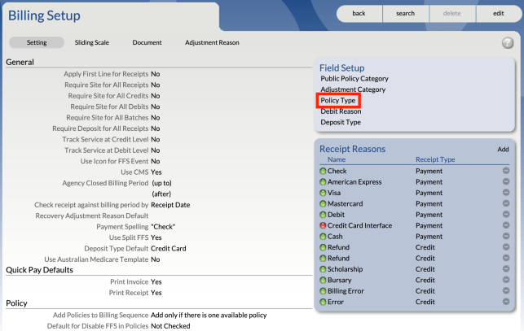The image size is (524, 331).
Task: Click green status dot beside Visa
Action: (323, 193)
